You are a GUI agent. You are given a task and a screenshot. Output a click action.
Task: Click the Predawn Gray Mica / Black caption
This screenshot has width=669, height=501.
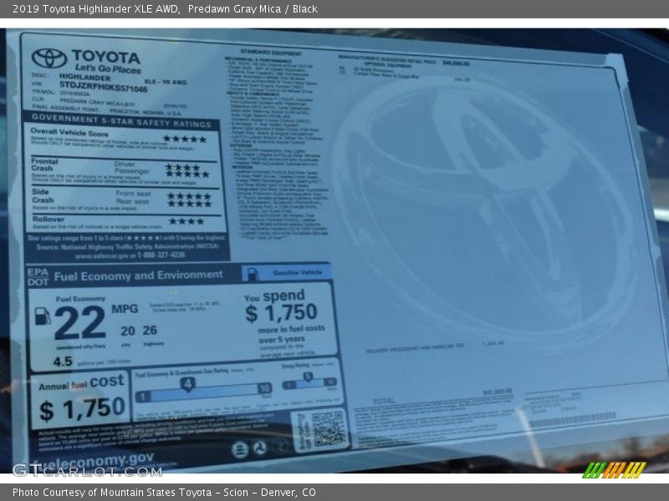coord(253,9)
